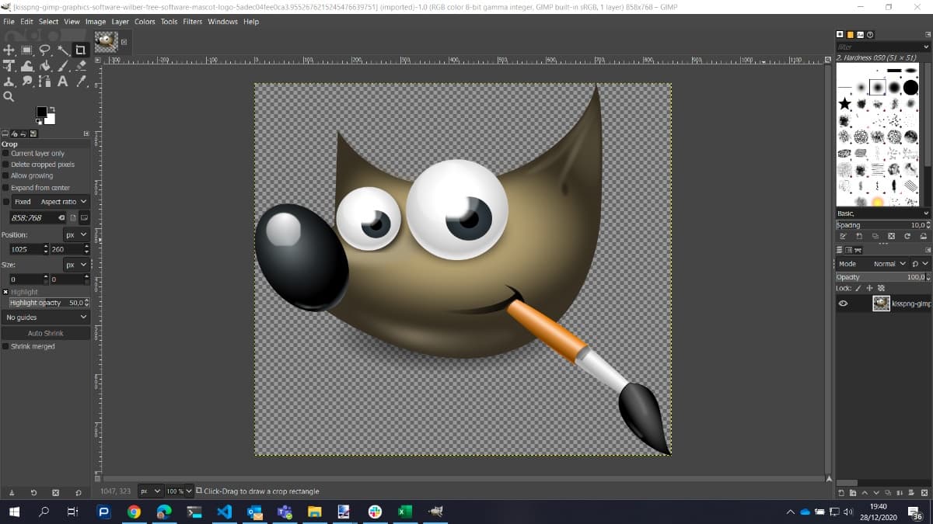
Task: Select the Zoom magnifier tool
Action: click(x=9, y=97)
